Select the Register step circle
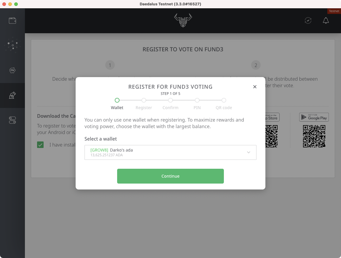This screenshot has width=341, height=258. 144,100
